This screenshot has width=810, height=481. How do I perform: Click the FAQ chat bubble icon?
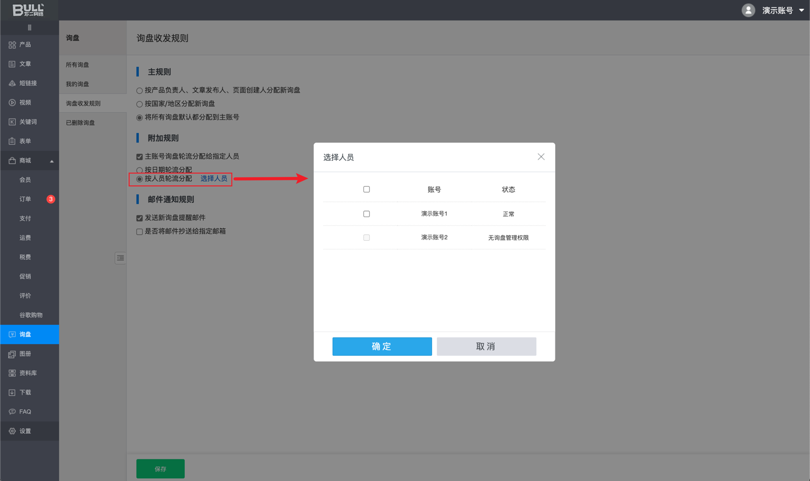[x=12, y=412]
